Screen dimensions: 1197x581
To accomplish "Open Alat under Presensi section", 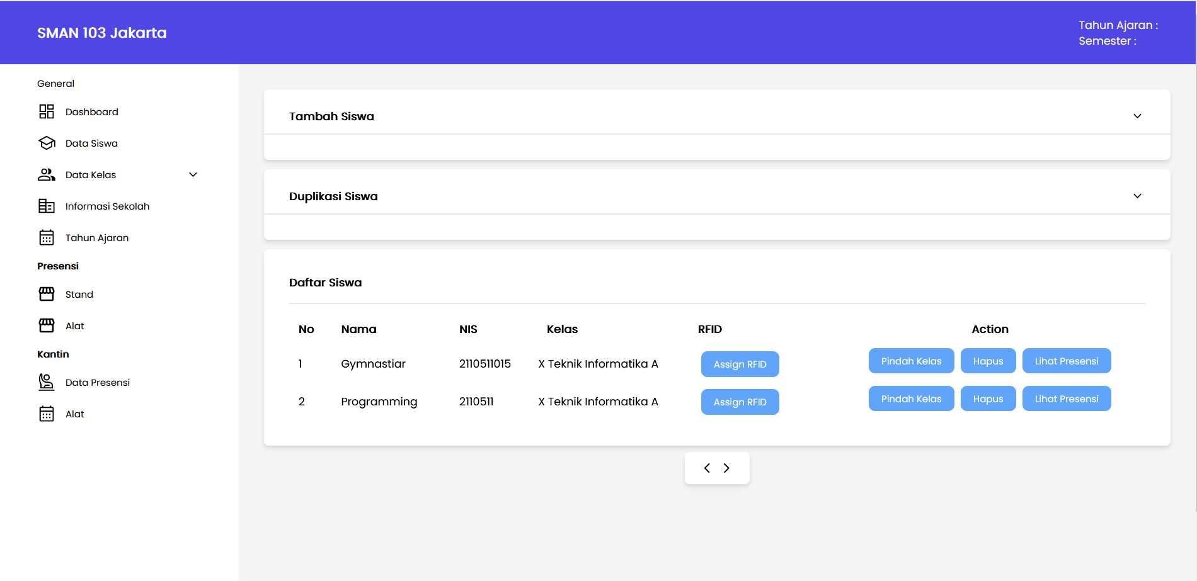I will (x=75, y=325).
